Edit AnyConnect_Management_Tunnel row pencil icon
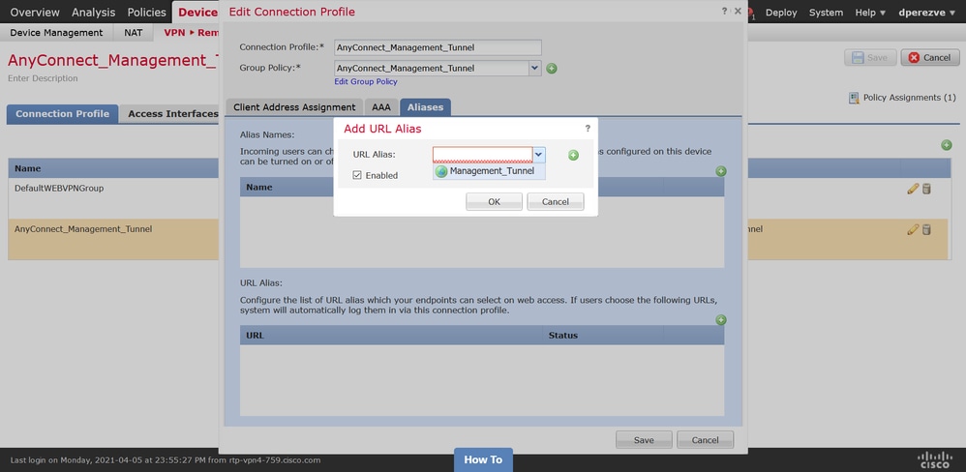This screenshot has width=966, height=472. tap(913, 229)
